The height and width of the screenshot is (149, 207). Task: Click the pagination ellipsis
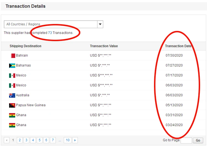pos(60,141)
